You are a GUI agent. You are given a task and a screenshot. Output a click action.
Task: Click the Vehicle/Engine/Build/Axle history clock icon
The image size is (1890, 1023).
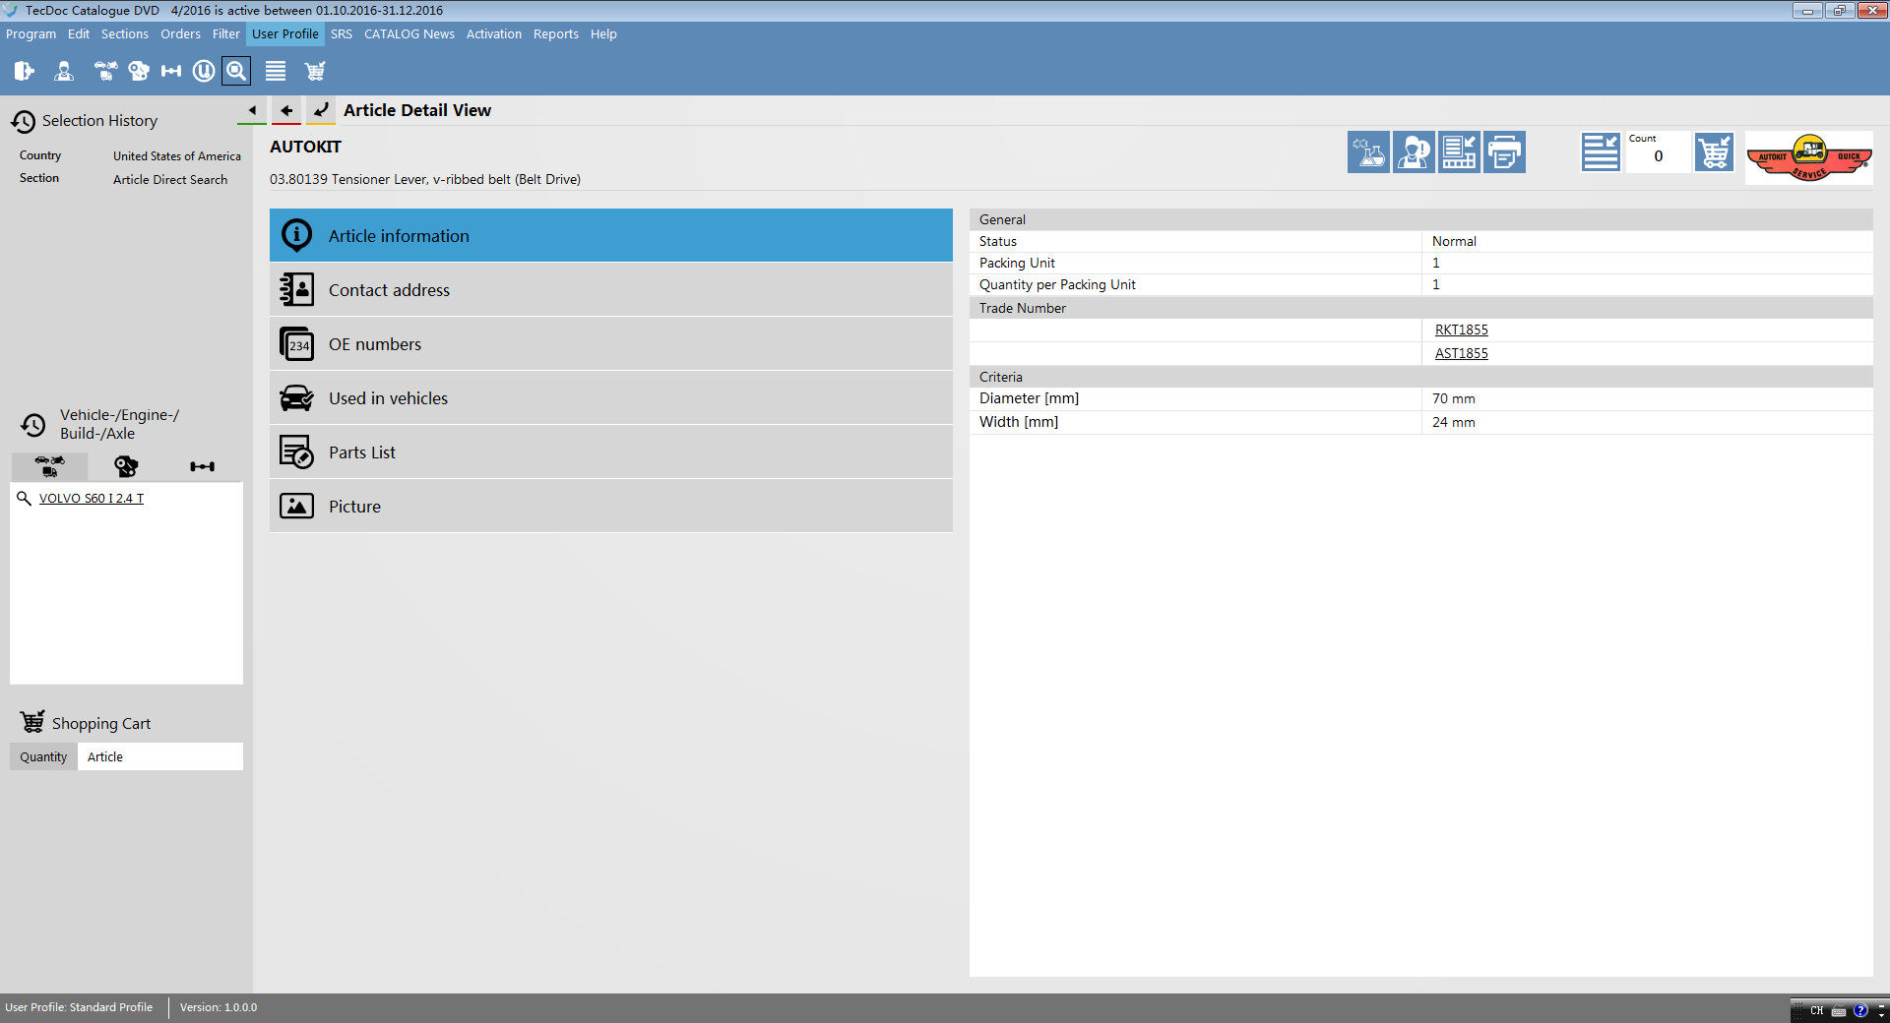(x=33, y=424)
